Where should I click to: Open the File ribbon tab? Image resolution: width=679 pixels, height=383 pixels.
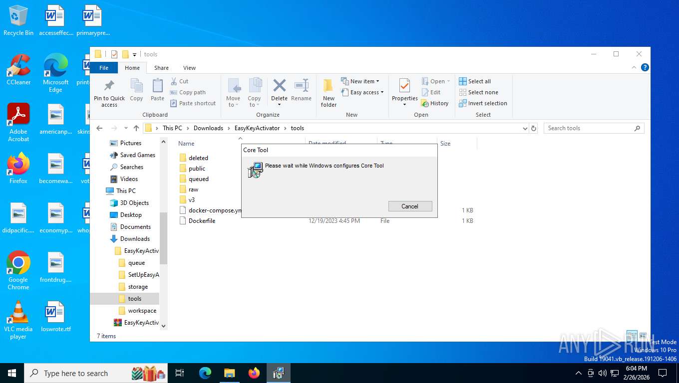point(104,68)
